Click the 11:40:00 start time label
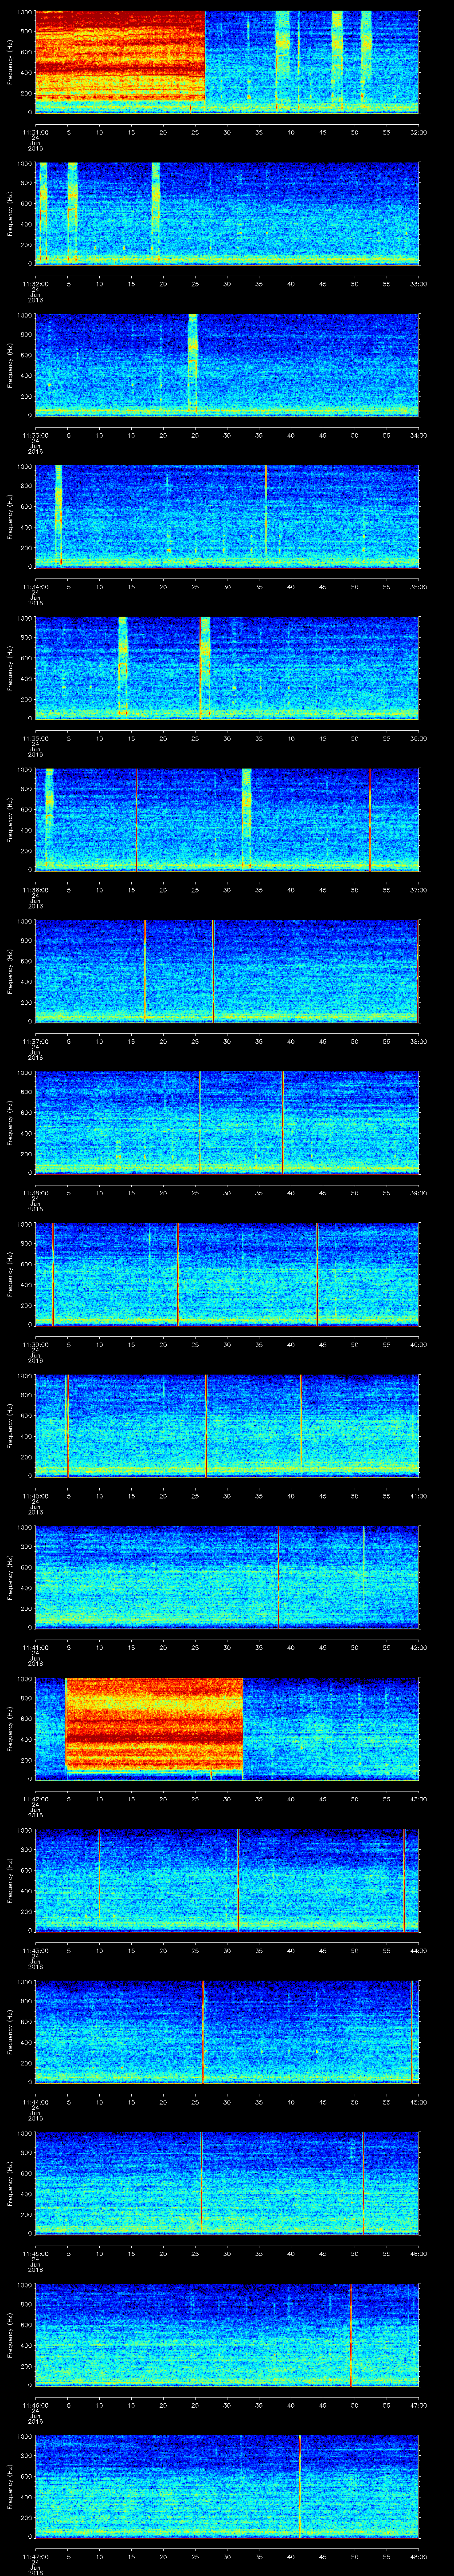Screen dimensions: 454x2576 tap(35, 1496)
